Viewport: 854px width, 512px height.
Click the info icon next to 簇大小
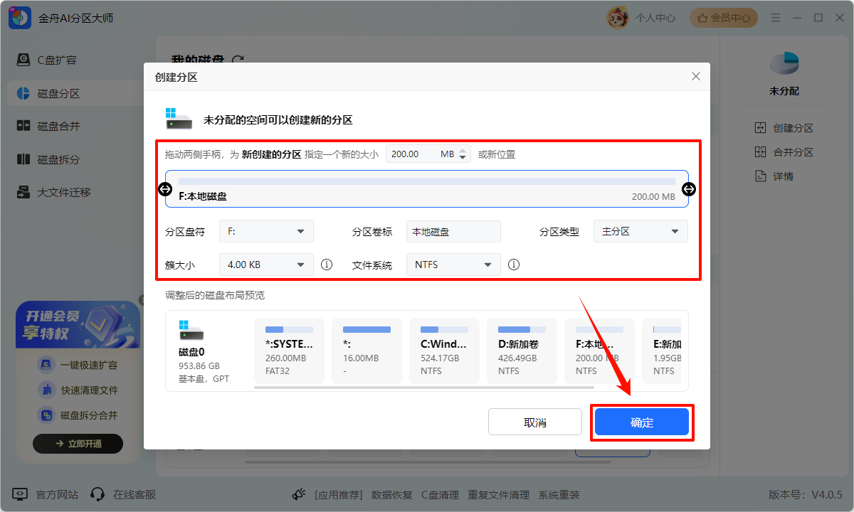click(x=326, y=264)
